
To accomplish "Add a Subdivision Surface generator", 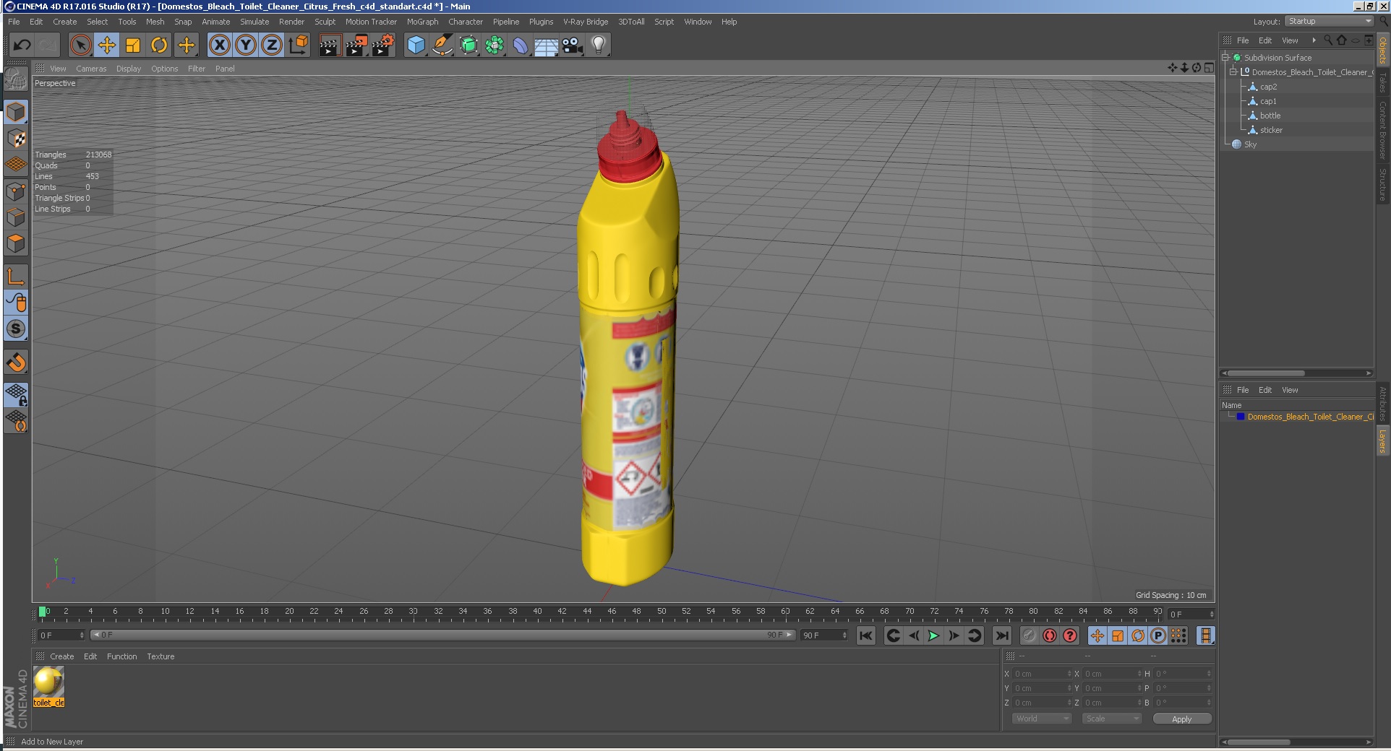I will pos(468,45).
